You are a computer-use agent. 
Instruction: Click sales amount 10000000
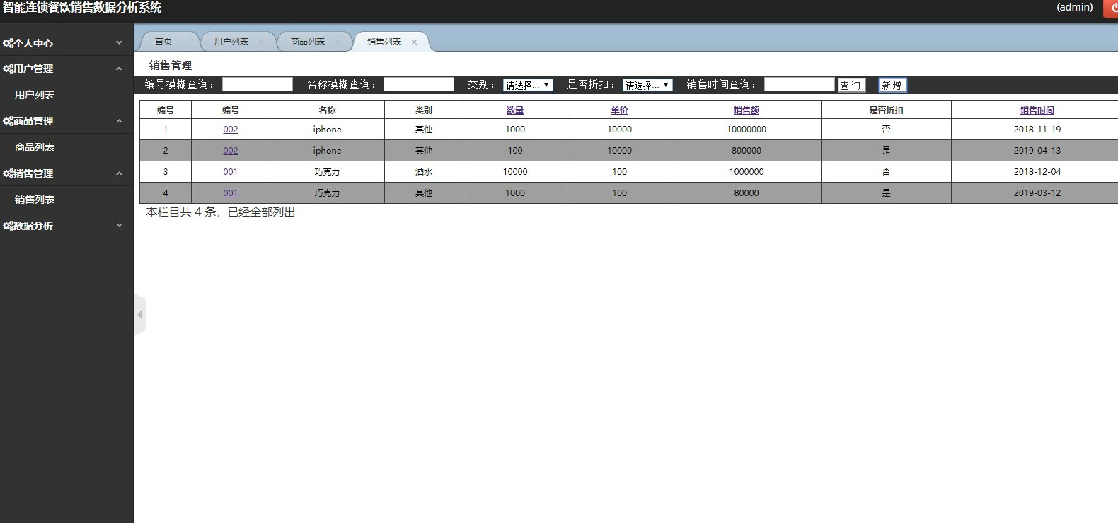point(747,130)
